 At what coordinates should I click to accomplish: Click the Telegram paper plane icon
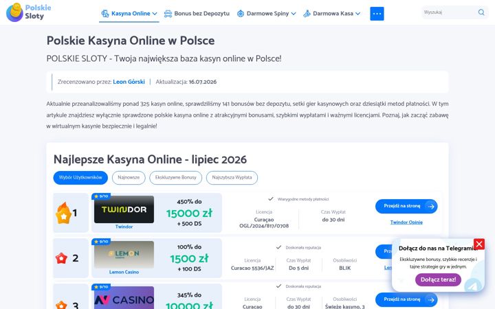472,286
